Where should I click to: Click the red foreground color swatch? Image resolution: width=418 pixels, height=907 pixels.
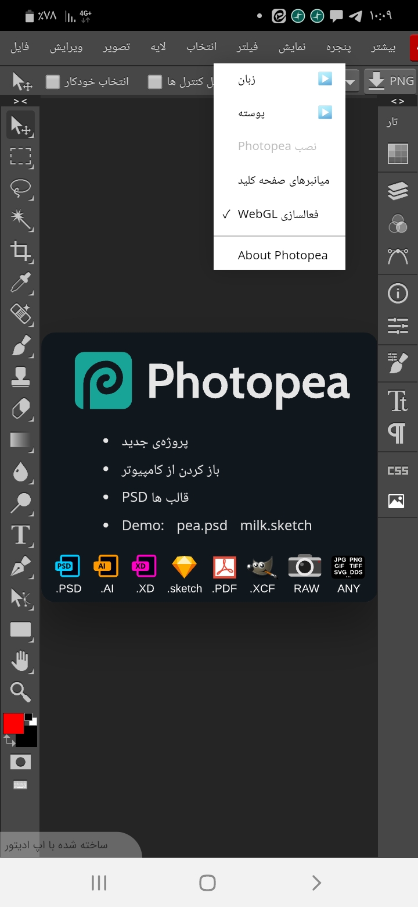click(13, 723)
